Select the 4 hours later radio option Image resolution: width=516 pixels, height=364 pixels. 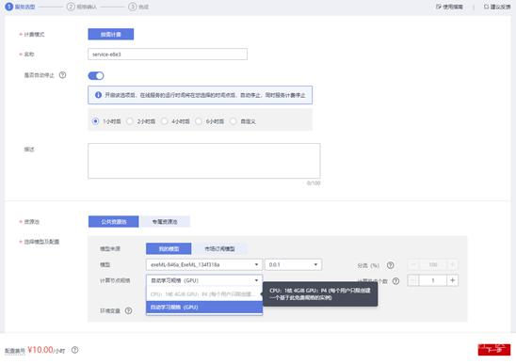[x=165, y=121]
